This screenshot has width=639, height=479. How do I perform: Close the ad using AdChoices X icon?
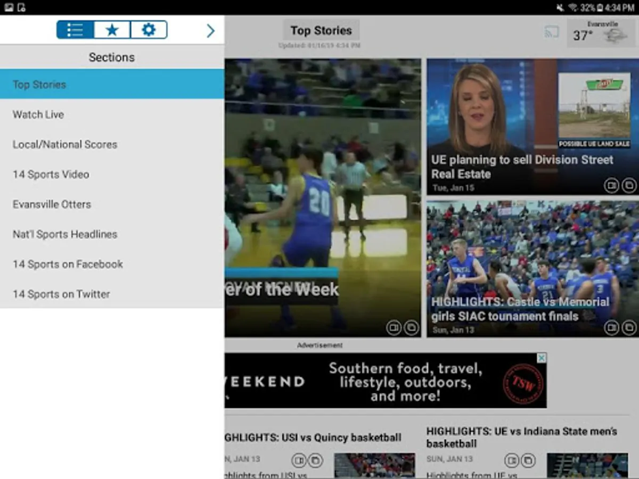(x=542, y=358)
